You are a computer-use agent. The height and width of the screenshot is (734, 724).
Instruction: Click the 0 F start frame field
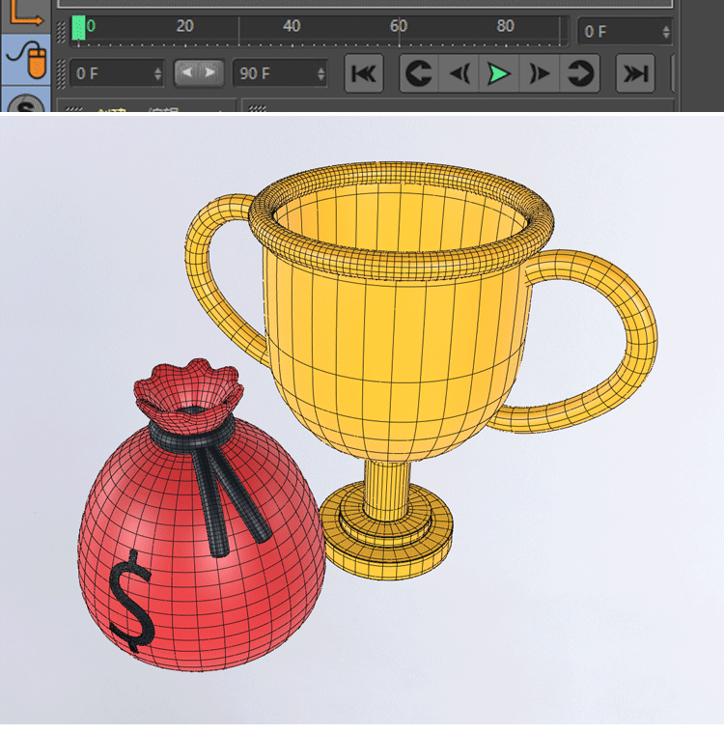click(x=108, y=73)
